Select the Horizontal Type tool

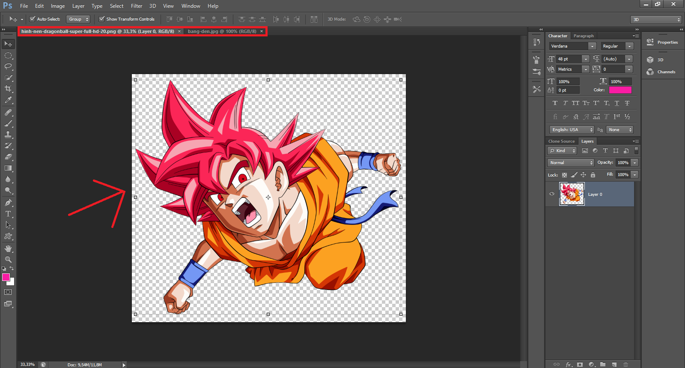coord(8,214)
